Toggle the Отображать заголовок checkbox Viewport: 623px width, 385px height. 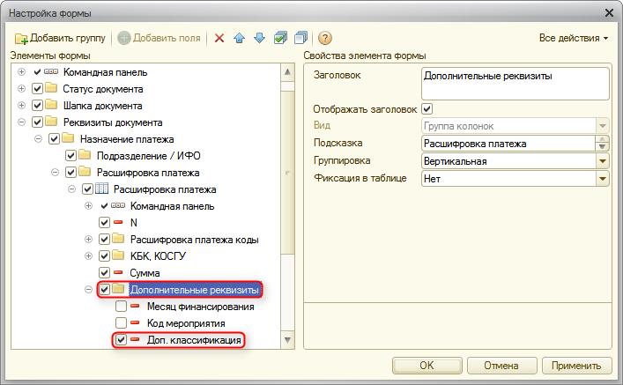pos(427,108)
